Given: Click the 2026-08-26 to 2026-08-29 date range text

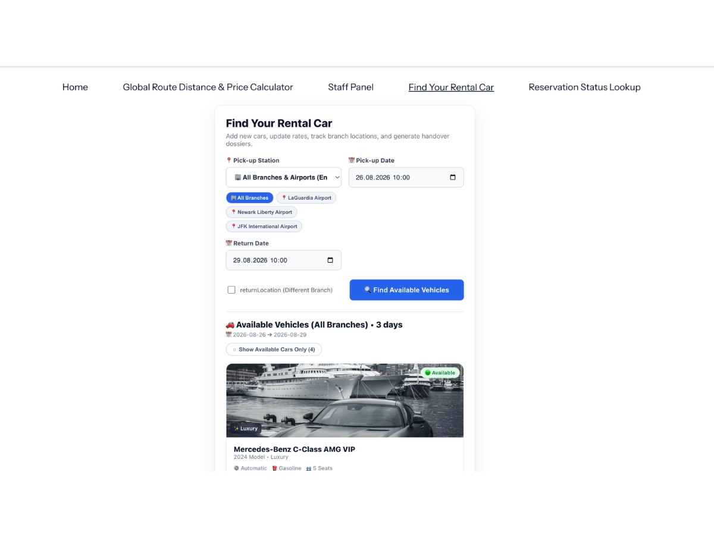Looking at the screenshot, I should [x=267, y=335].
